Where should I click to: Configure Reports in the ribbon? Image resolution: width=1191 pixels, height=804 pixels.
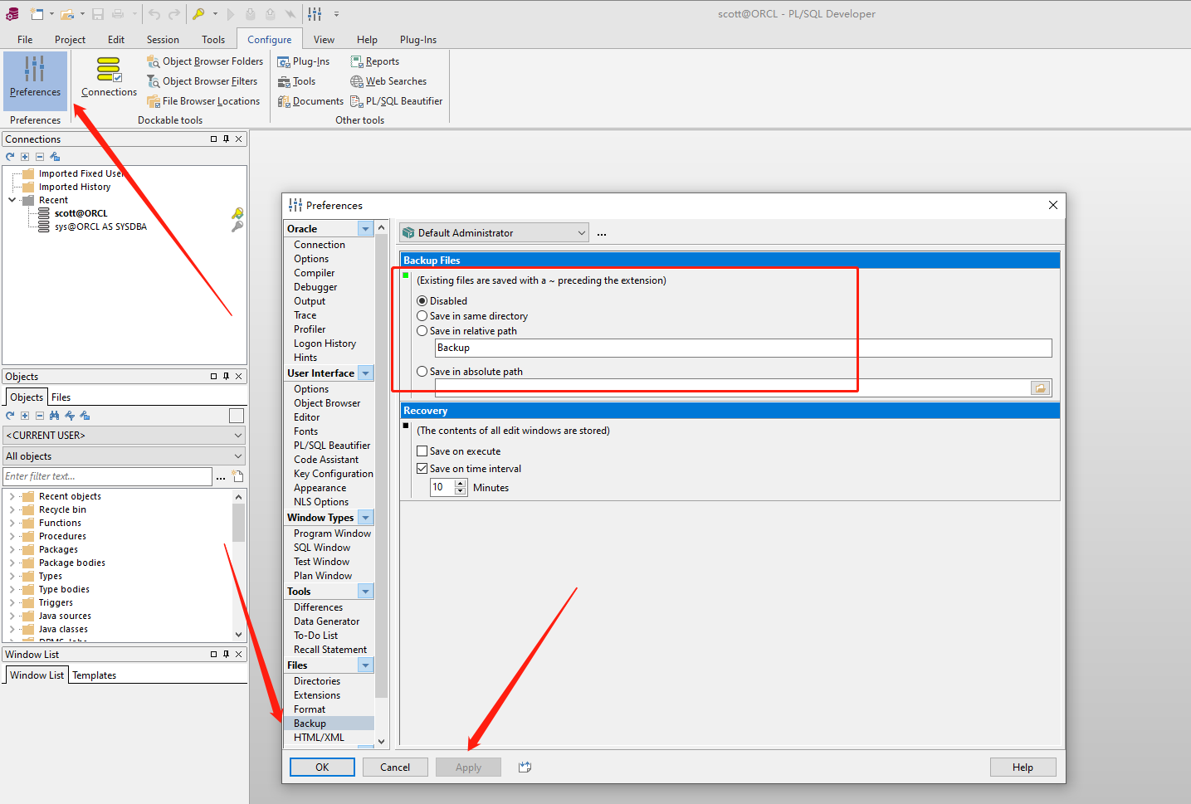point(375,61)
